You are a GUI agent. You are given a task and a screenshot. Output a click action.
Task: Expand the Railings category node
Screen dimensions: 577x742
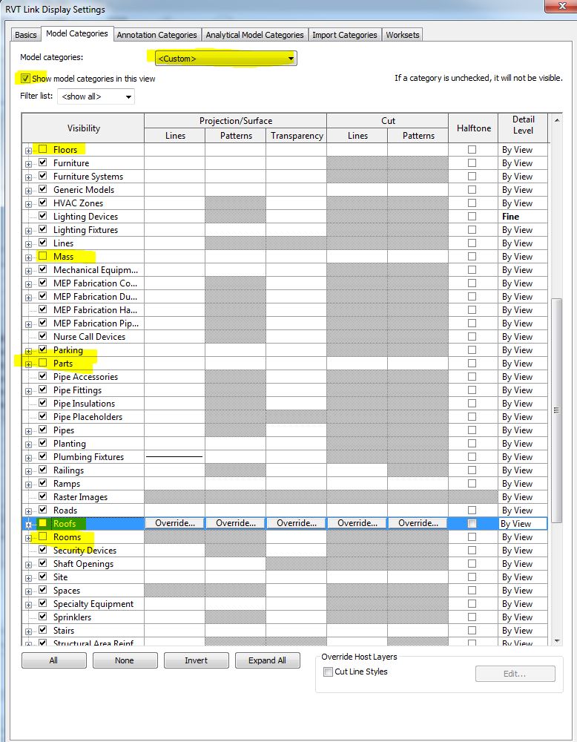(x=28, y=471)
